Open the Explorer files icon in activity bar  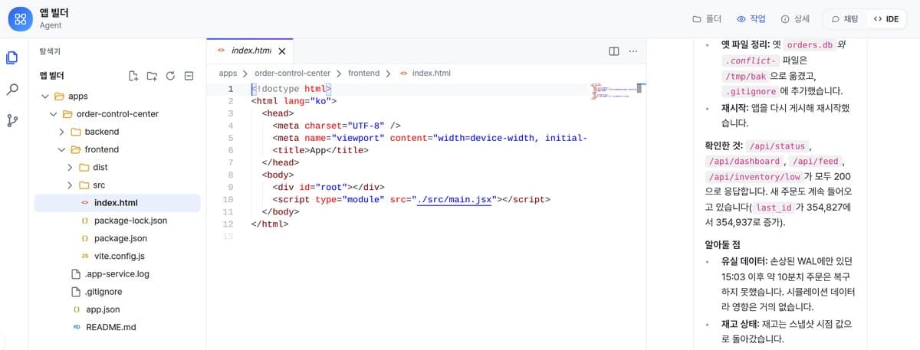click(x=12, y=58)
